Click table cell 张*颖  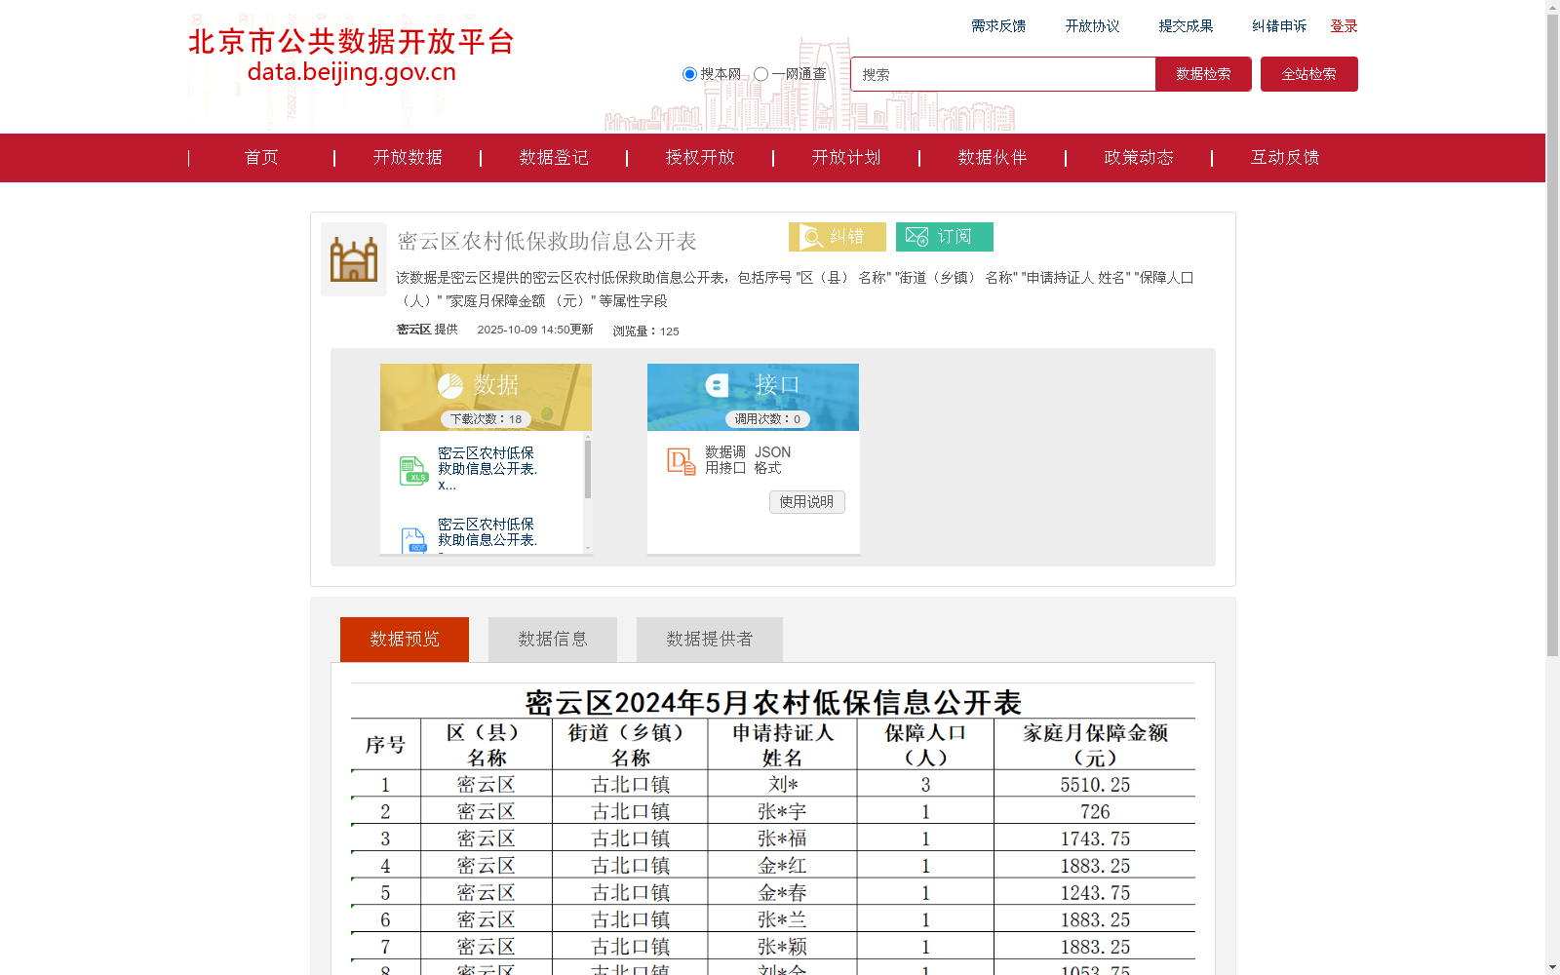coord(783,947)
